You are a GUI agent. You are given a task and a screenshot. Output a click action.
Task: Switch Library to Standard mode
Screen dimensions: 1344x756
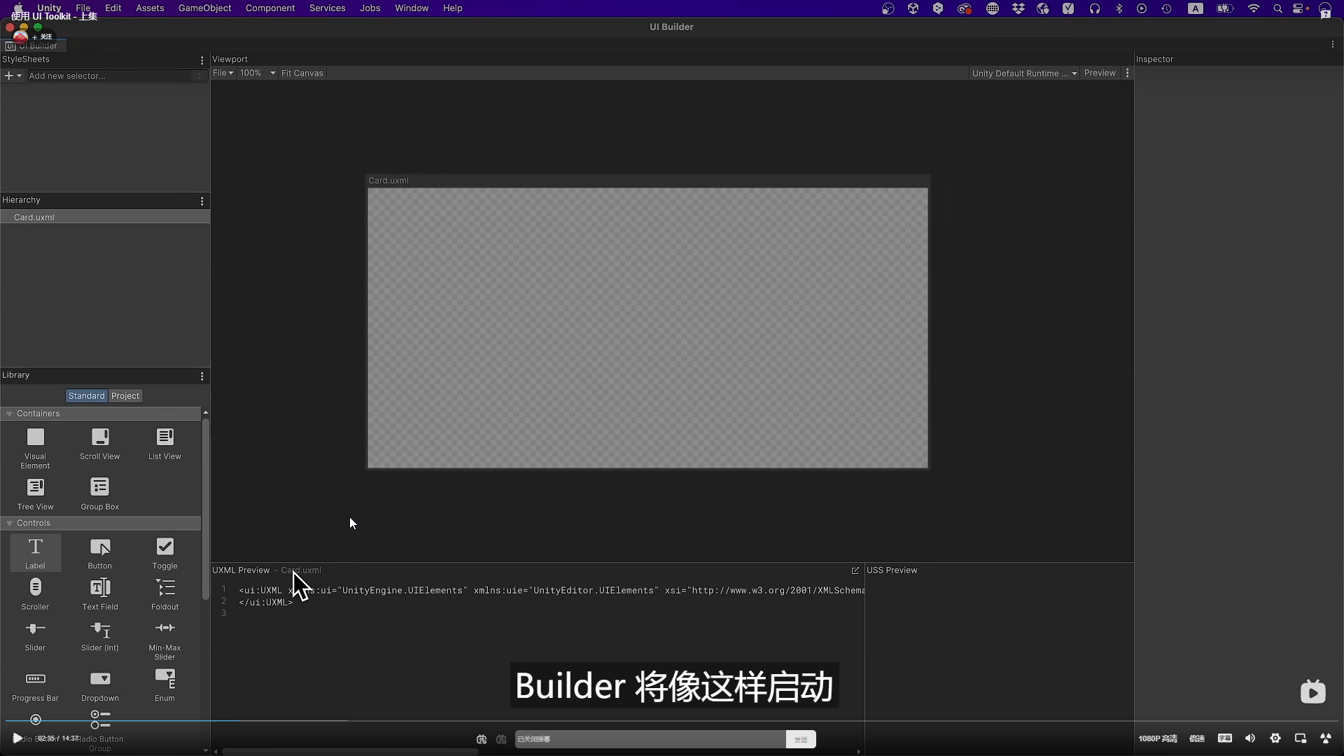point(86,396)
